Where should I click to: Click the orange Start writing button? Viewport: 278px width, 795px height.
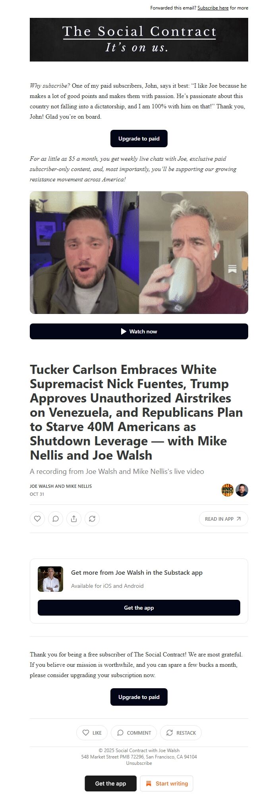(167, 783)
